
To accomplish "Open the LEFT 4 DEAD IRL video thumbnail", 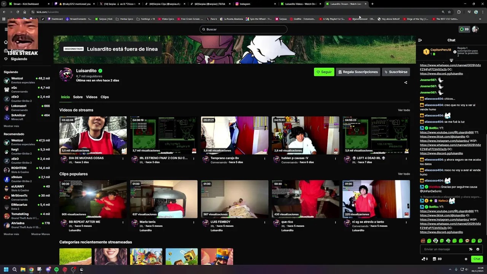I will point(376,135).
